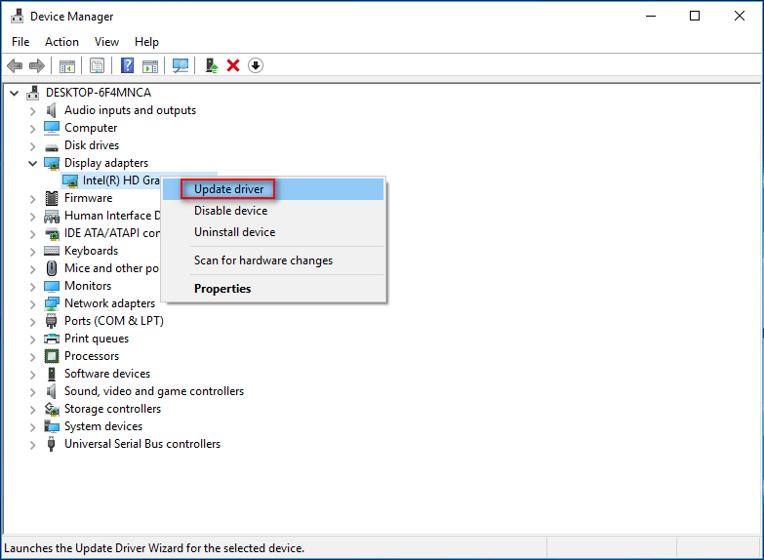Select System devices tree label
764x560 pixels.
(103, 426)
